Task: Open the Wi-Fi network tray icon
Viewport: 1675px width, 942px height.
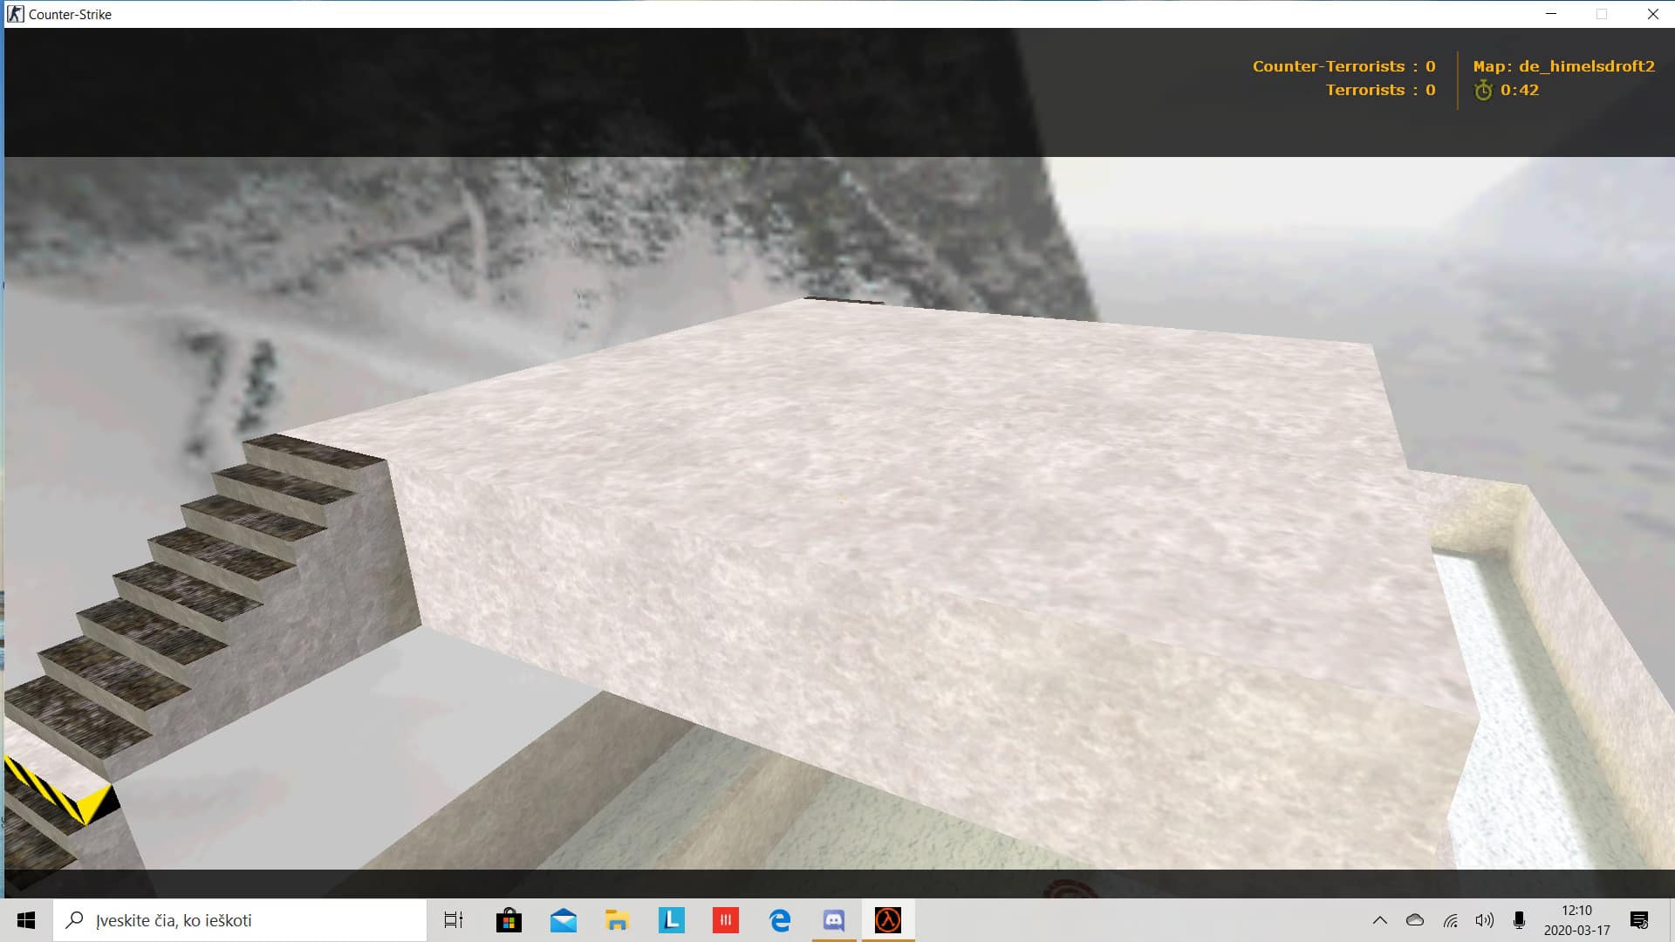Action: pyautogui.click(x=1451, y=920)
